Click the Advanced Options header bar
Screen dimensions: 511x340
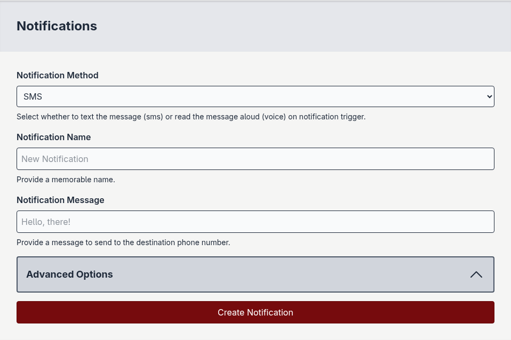point(255,274)
